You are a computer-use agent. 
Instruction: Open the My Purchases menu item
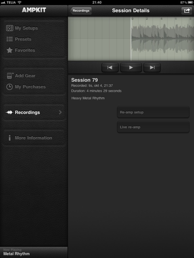tap(34, 87)
